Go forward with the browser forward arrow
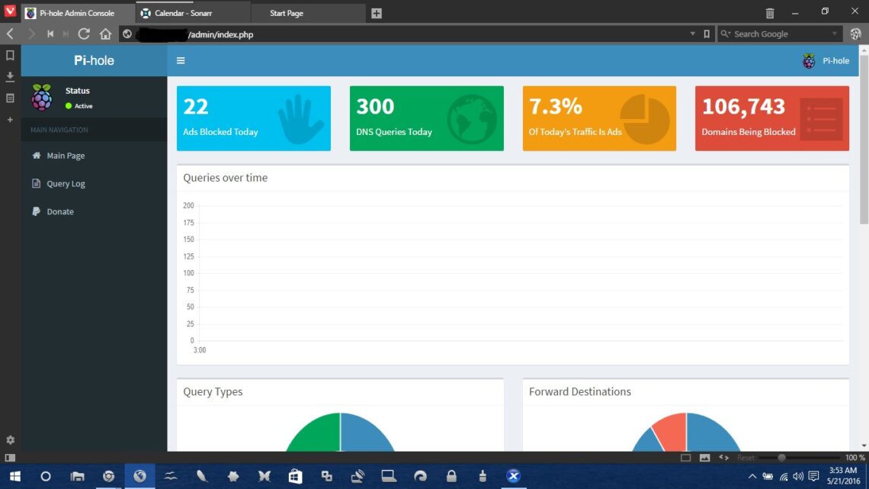 (31, 34)
